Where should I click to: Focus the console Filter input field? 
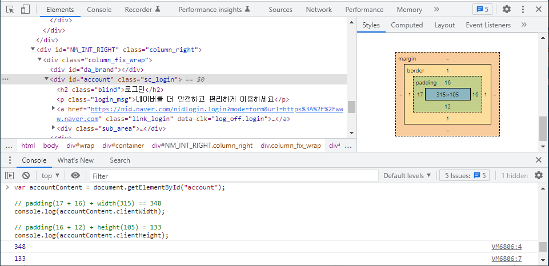[234, 176]
